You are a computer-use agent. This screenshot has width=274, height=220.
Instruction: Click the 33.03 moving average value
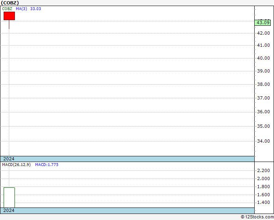coord(35,9)
